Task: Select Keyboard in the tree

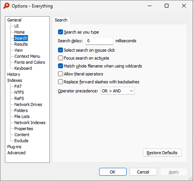Action: tap(23, 68)
